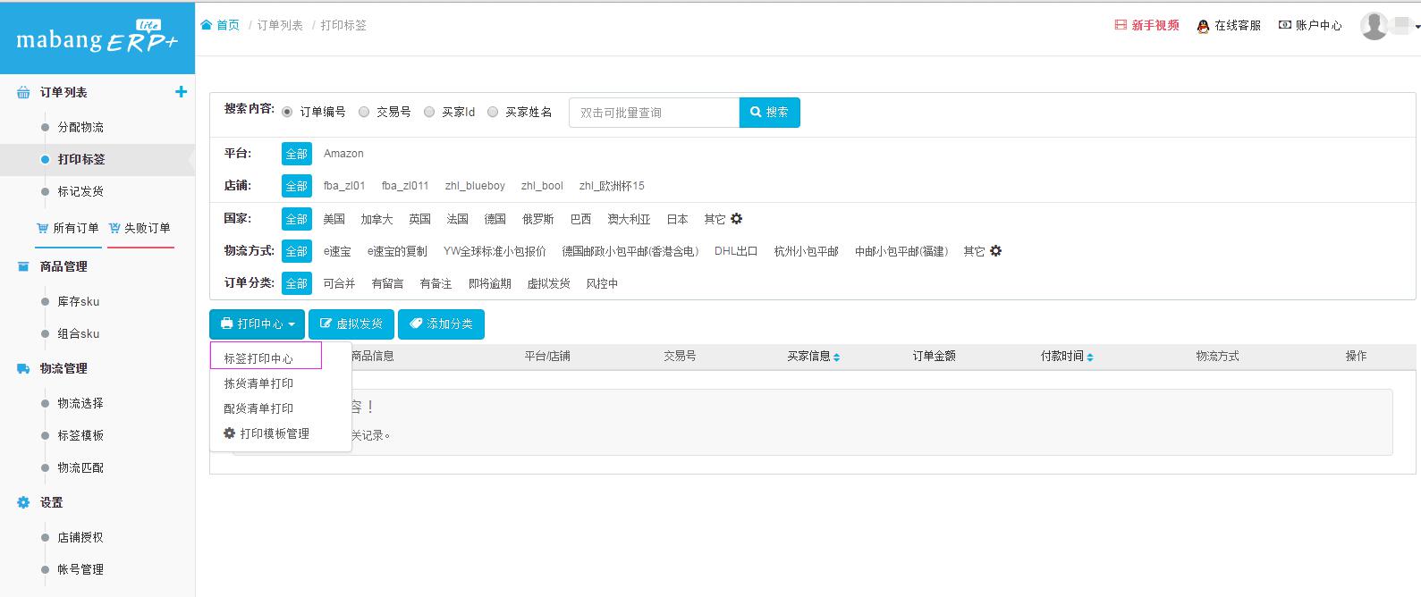This screenshot has width=1421, height=597.
Task: Click the search input field
Action: tap(654, 113)
